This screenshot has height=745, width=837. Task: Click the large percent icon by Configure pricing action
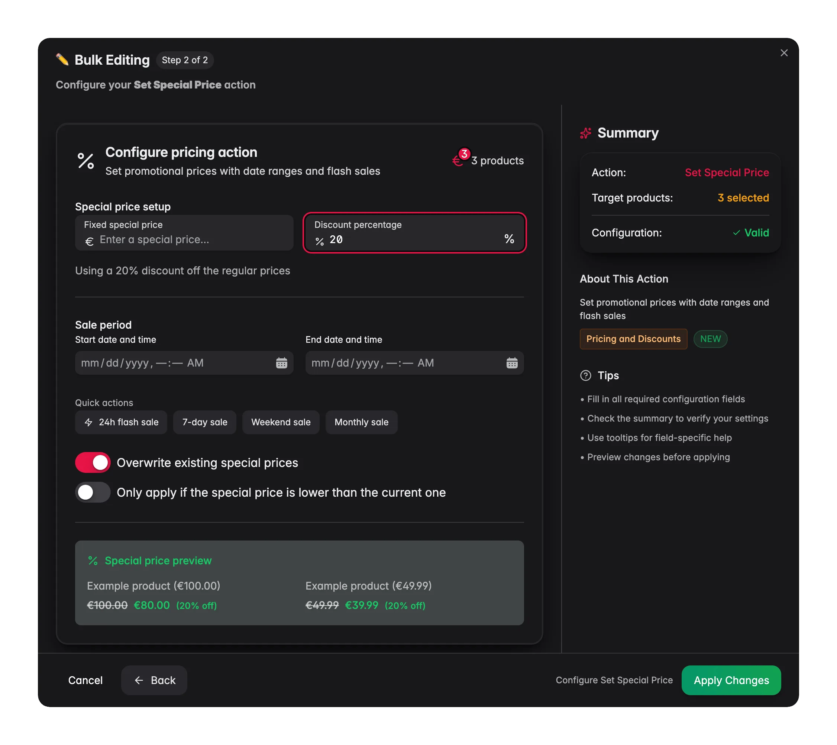(x=85, y=161)
